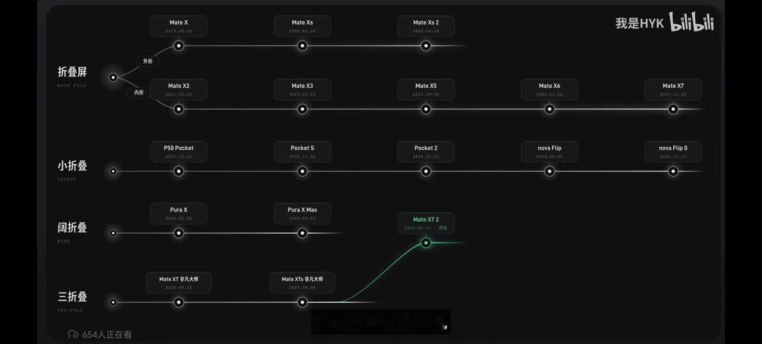Open the Mate Xs 2 card
Viewport: 762px width, 344px height.
pos(426,26)
